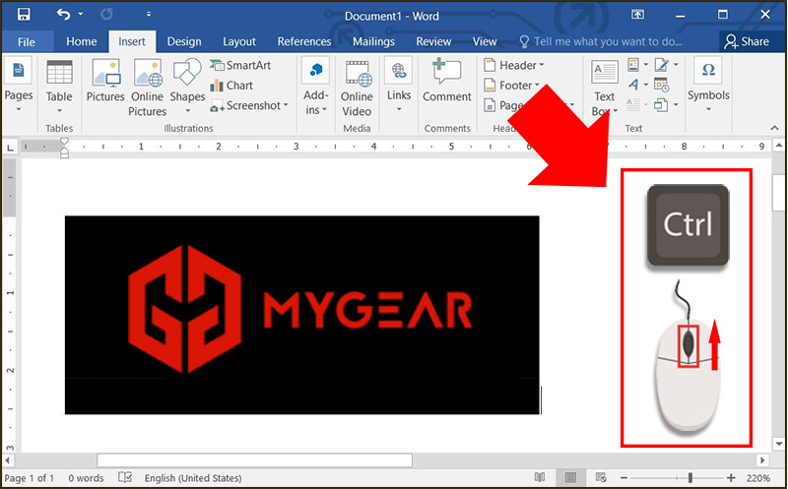Open the Pages dropdown
The height and width of the screenshot is (489, 788).
click(x=19, y=86)
